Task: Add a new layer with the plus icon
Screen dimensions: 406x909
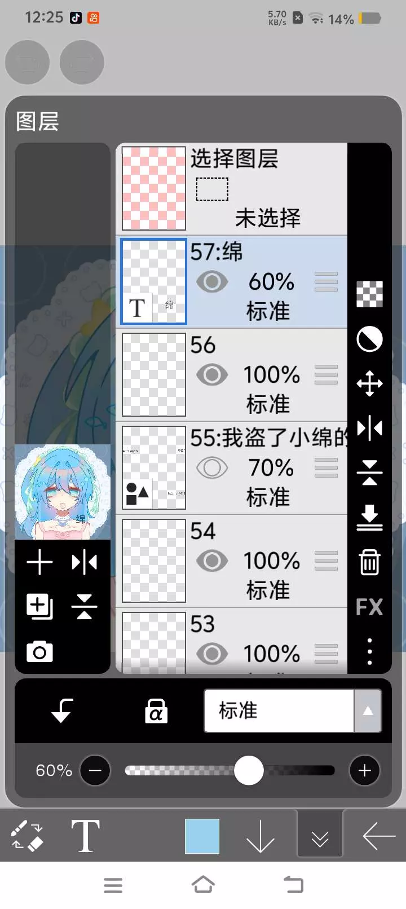Action: pyautogui.click(x=39, y=562)
